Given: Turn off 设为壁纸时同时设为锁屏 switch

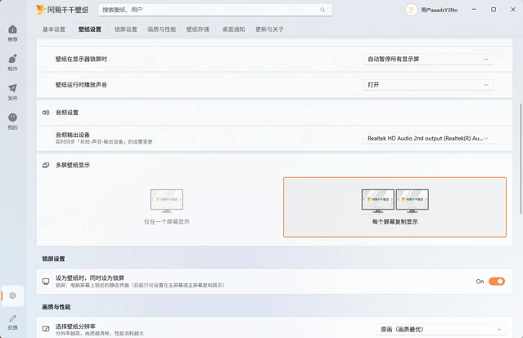Looking at the screenshot, I should (496, 281).
